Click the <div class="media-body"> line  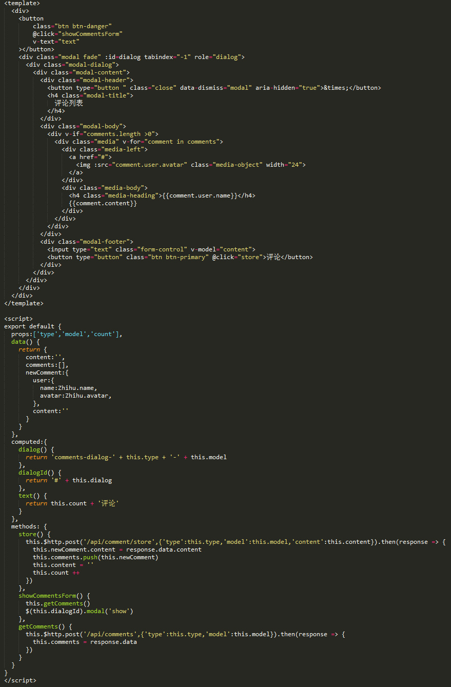pyautogui.click(x=105, y=188)
